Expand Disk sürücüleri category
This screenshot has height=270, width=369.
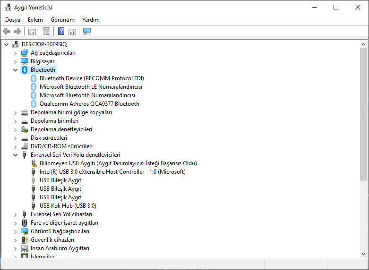pyautogui.click(x=16, y=138)
